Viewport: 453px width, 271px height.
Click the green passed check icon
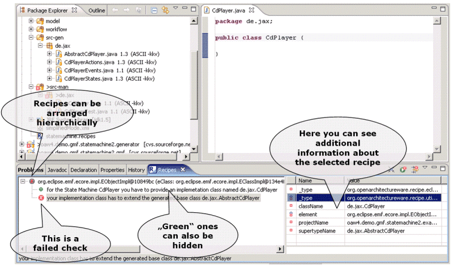(41, 190)
